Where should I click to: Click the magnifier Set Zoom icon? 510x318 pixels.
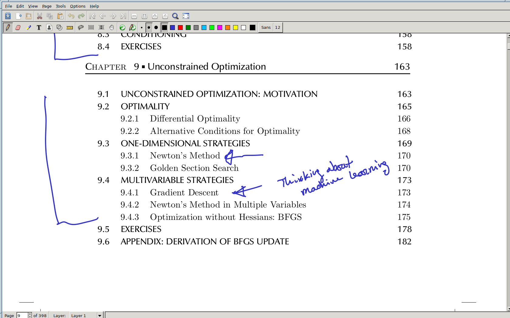click(175, 16)
